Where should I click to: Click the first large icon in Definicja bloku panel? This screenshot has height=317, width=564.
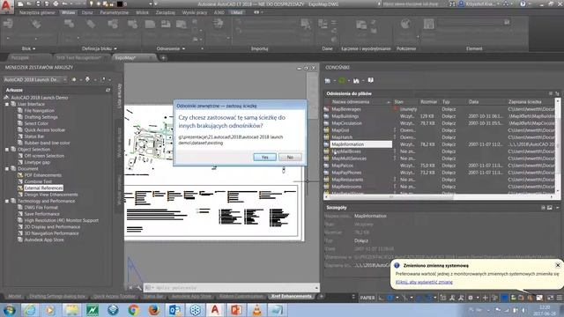69,24
